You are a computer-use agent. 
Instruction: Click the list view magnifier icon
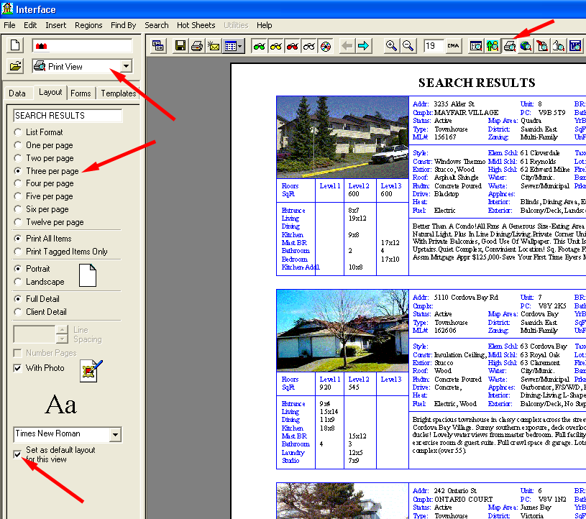click(x=476, y=46)
